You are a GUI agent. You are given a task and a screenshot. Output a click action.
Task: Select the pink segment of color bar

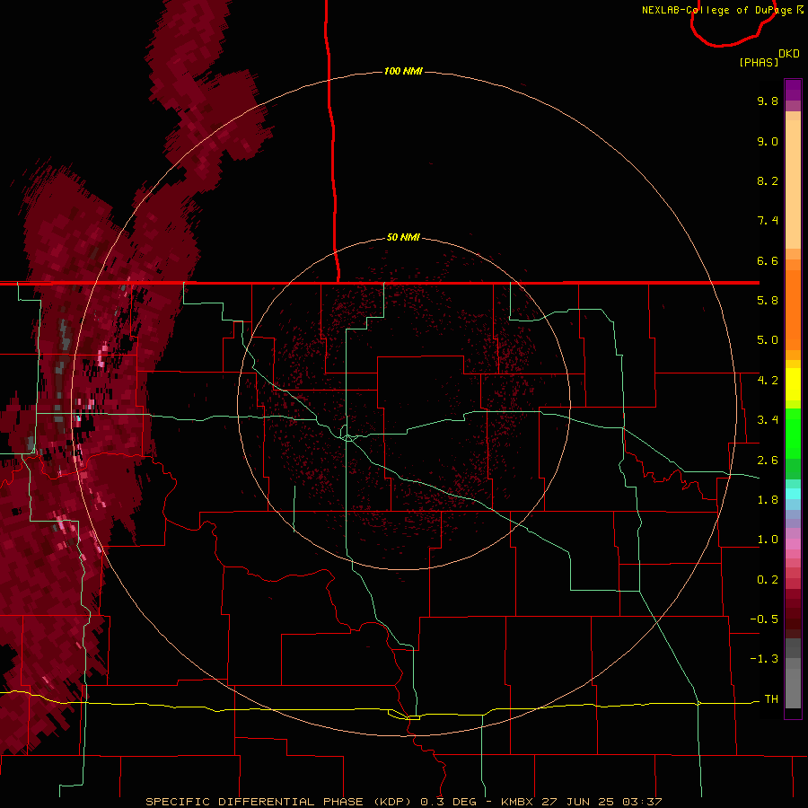pos(793,544)
